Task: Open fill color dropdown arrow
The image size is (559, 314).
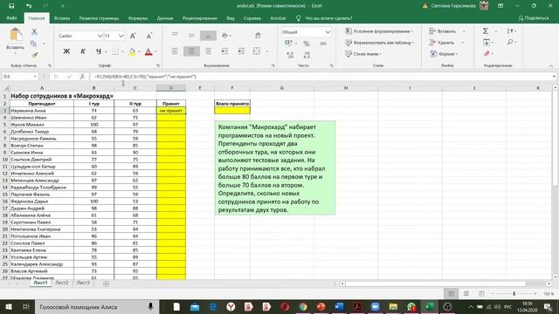Action: [139, 52]
